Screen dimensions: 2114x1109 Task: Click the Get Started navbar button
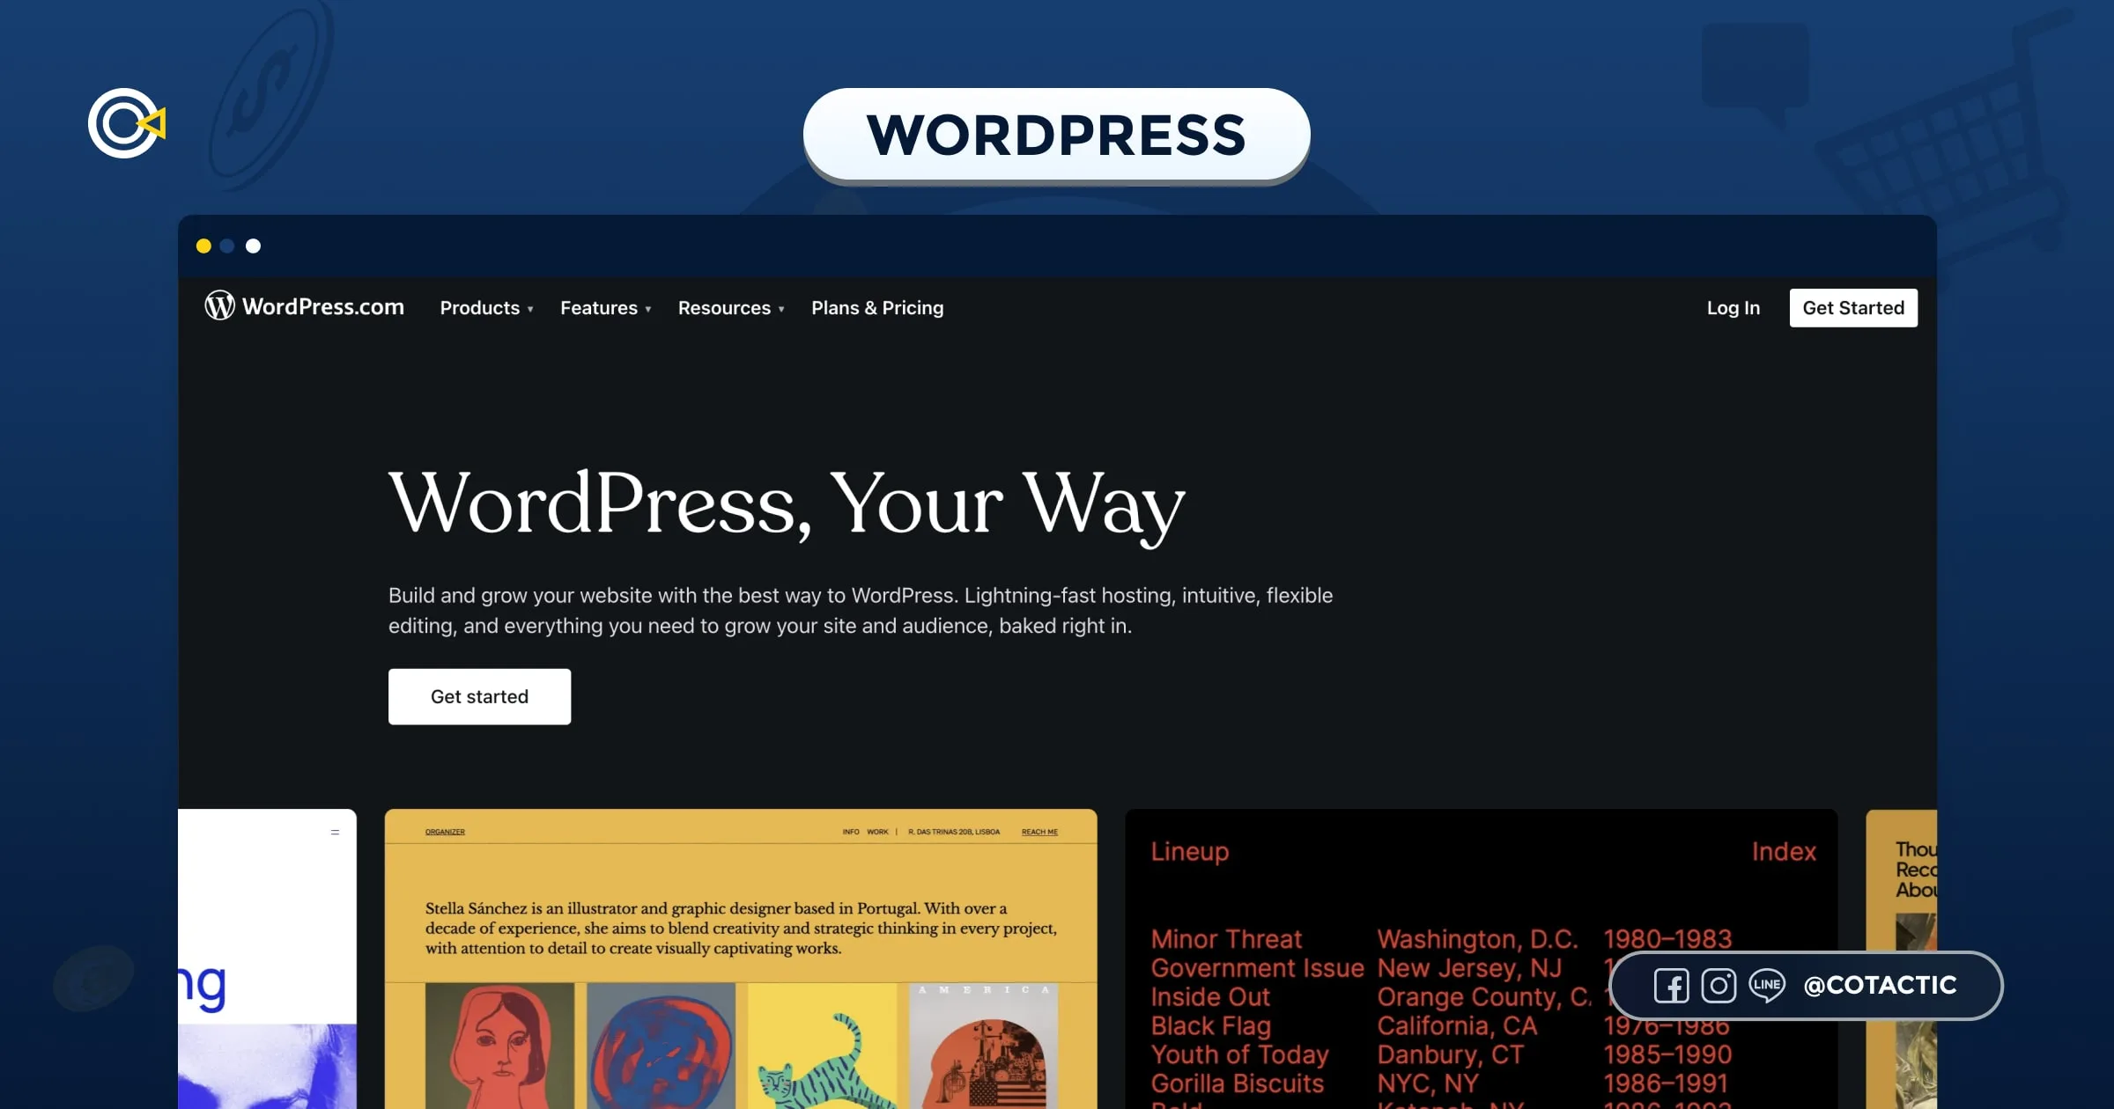[1853, 307]
